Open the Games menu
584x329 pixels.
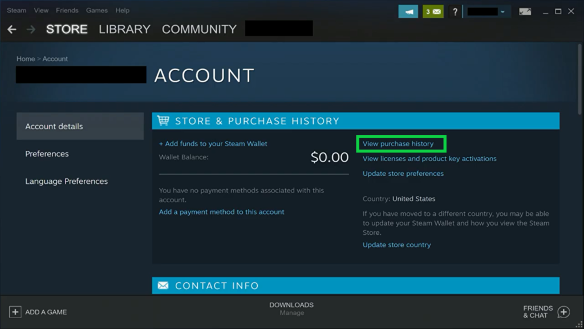[x=97, y=10]
